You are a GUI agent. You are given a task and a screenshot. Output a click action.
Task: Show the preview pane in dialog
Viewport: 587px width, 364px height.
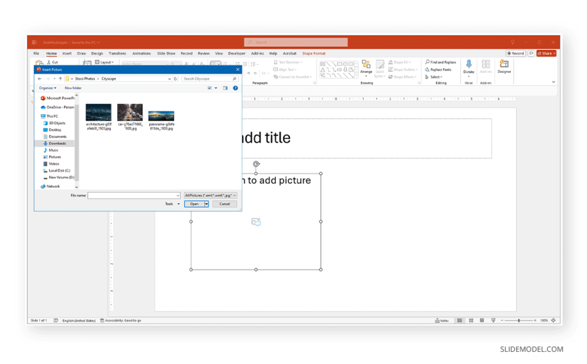click(x=225, y=88)
